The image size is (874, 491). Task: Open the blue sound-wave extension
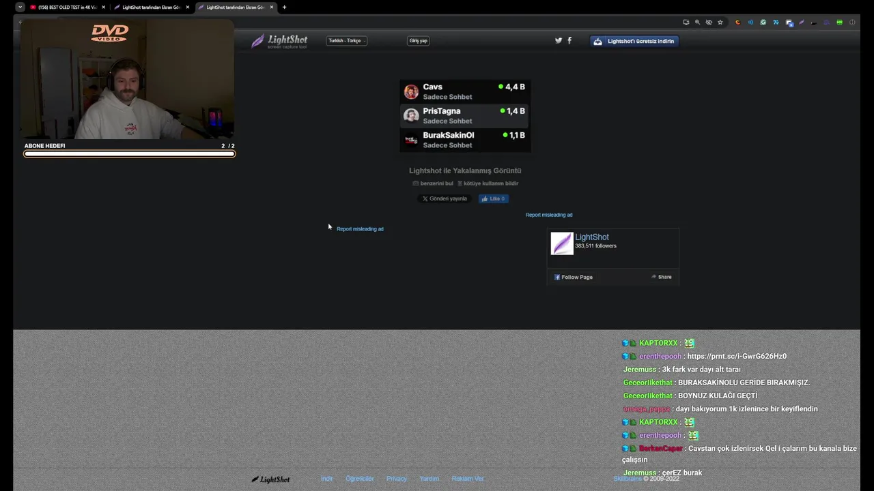pyautogui.click(x=750, y=23)
